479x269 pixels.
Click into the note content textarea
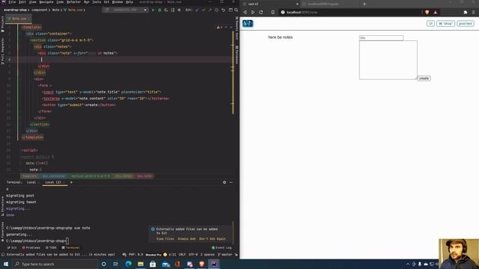[388, 60]
